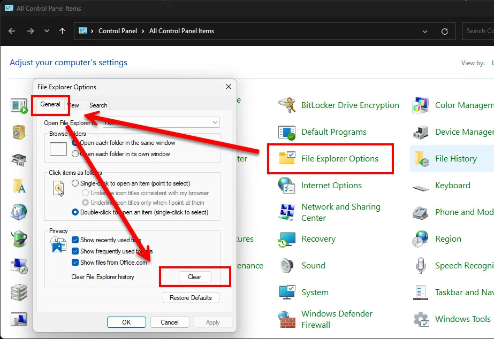
Task: Click the Search Control Panel field
Action: pos(478,31)
